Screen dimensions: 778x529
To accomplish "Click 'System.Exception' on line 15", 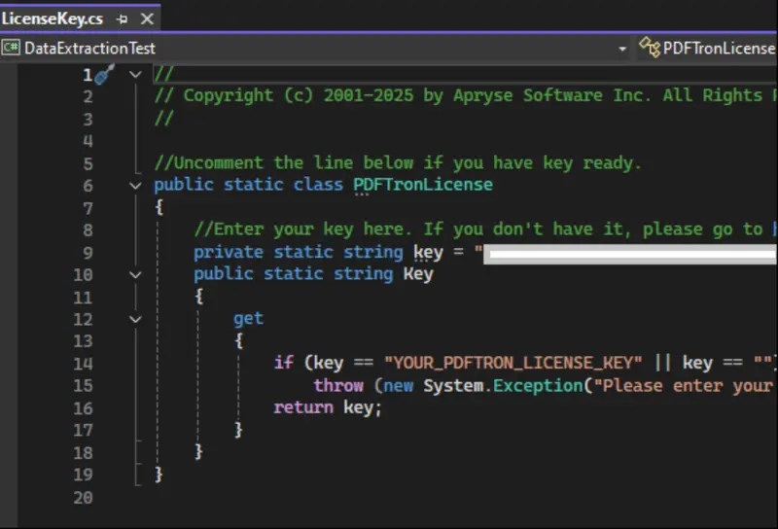I will tap(503, 385).
